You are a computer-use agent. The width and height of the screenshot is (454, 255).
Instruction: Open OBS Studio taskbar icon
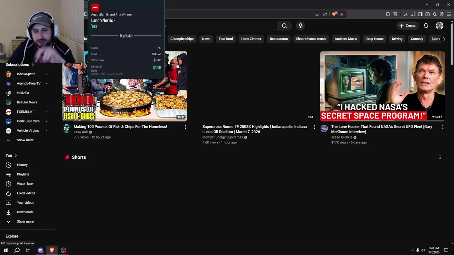[x=63, y=250]
